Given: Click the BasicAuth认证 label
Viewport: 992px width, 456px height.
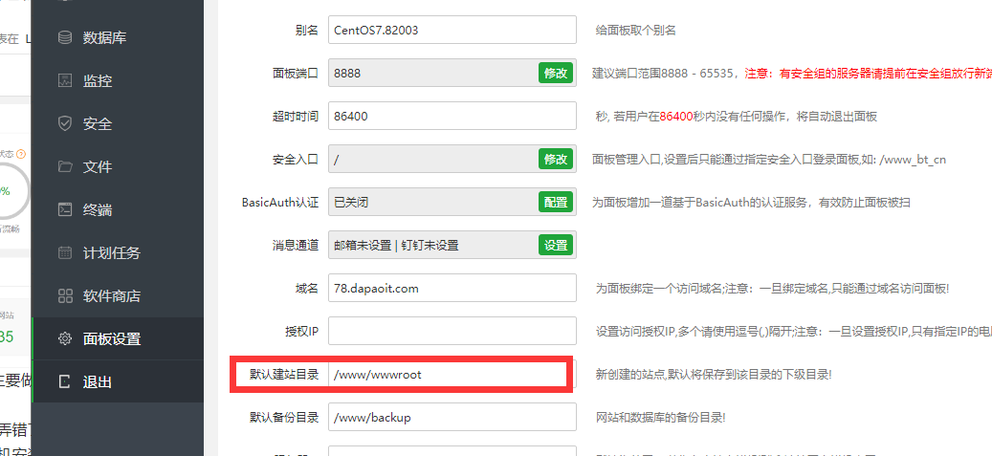Looking at the screenshot, I should (280, 203).
